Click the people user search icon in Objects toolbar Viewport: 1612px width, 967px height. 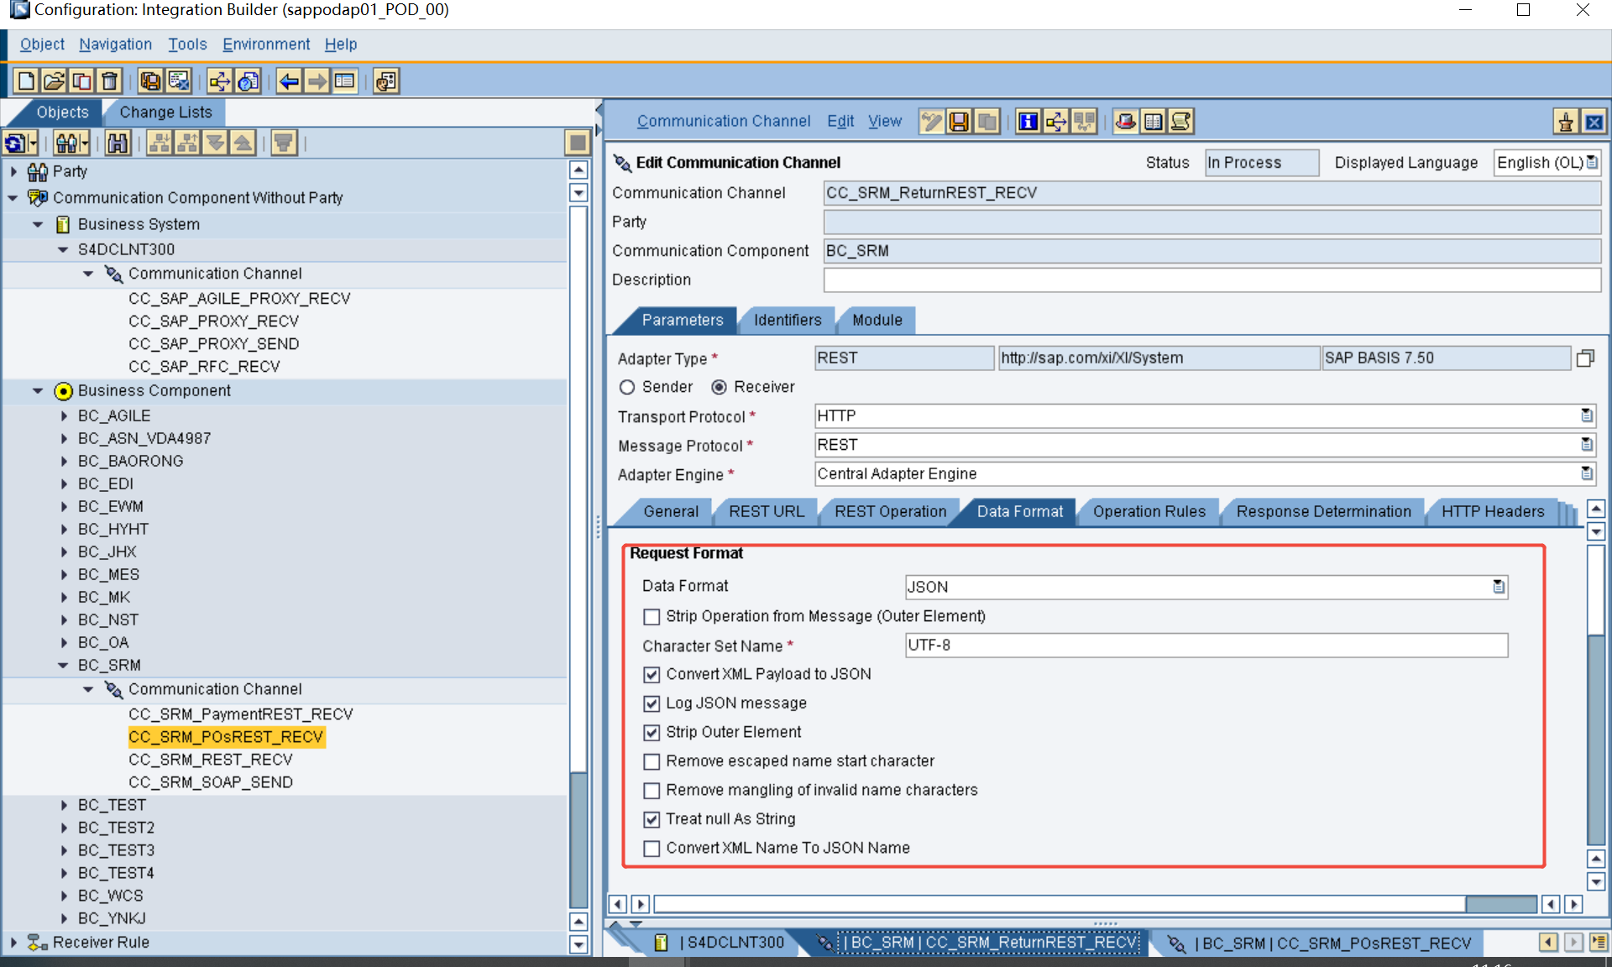(x=67, y=144)
